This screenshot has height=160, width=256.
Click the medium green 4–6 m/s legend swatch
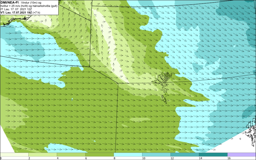[71, 154]
